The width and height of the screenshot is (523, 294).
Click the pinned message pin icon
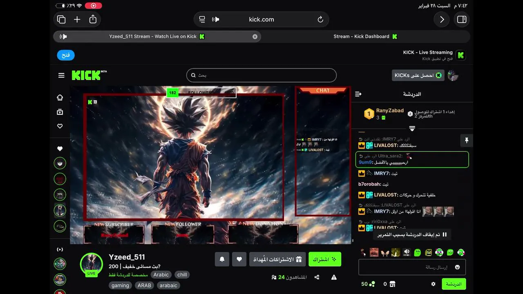(x=467, y=140)
